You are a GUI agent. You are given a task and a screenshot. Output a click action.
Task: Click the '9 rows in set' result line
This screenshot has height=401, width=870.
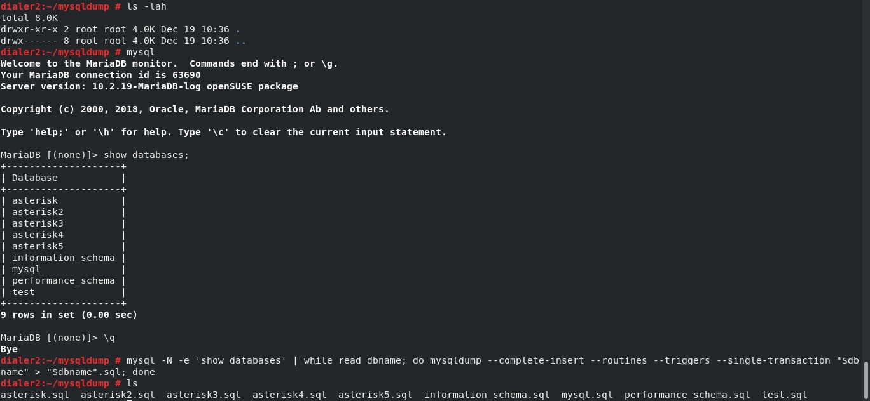pos(69,315)
